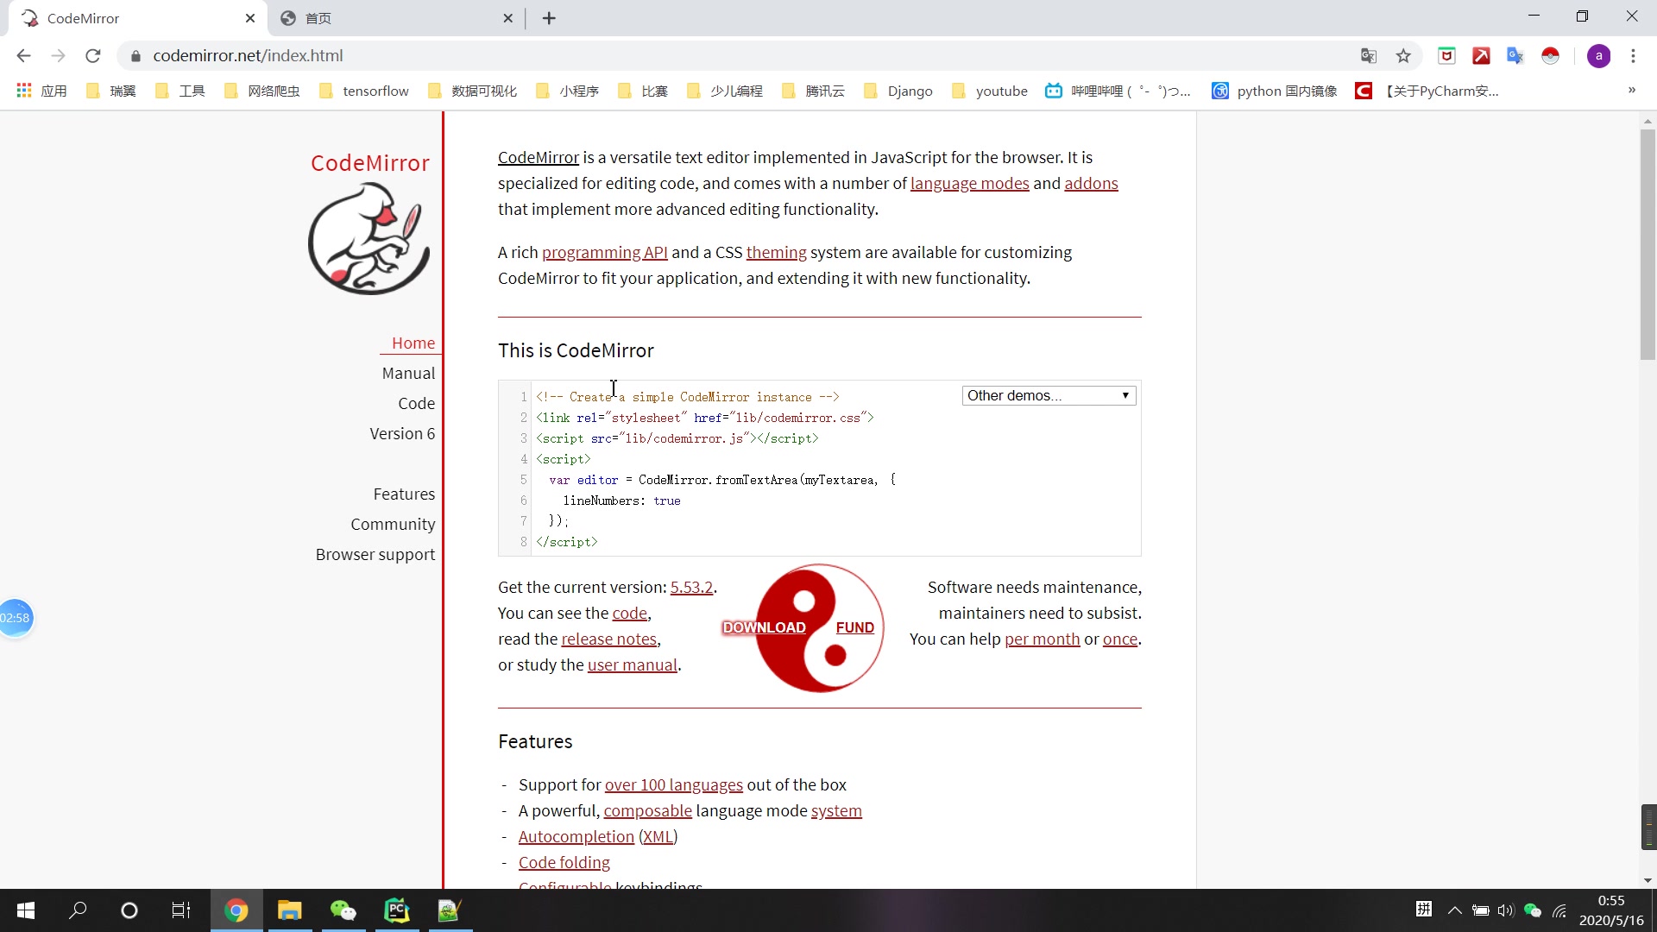The height and width of the screenshot is (932, 1657).
Task: Open the Pokeball extension icon
Action: click(1551, 56)
